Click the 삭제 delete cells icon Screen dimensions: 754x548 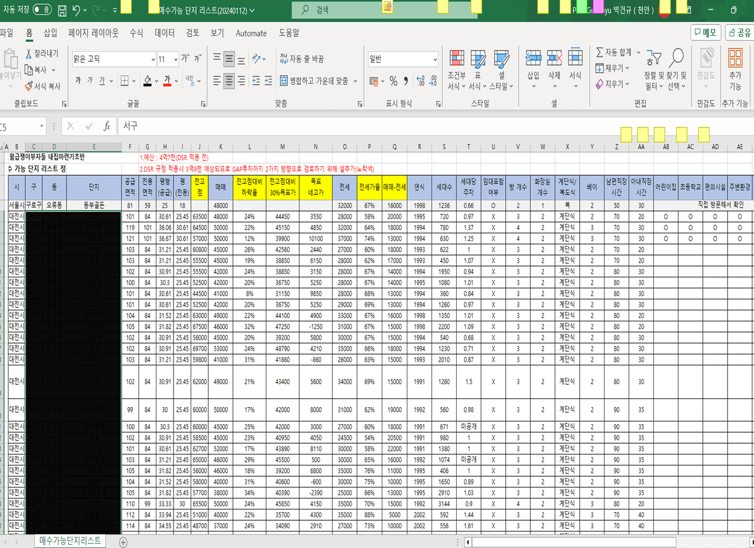554,58
